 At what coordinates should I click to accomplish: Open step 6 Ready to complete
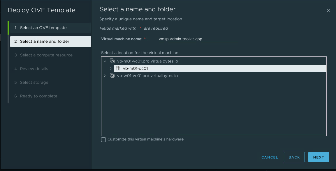click(51, 96)
